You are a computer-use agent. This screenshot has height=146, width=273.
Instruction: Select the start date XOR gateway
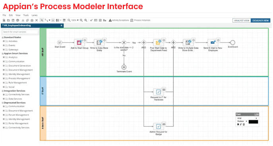[x=124, y=42]
